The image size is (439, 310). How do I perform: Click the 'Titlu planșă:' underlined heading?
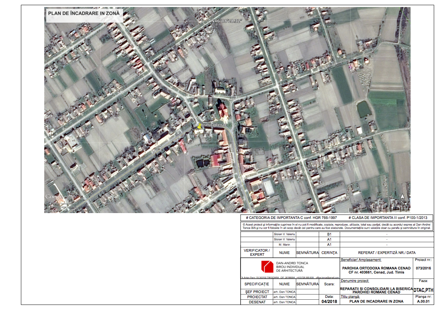[350, 296]
